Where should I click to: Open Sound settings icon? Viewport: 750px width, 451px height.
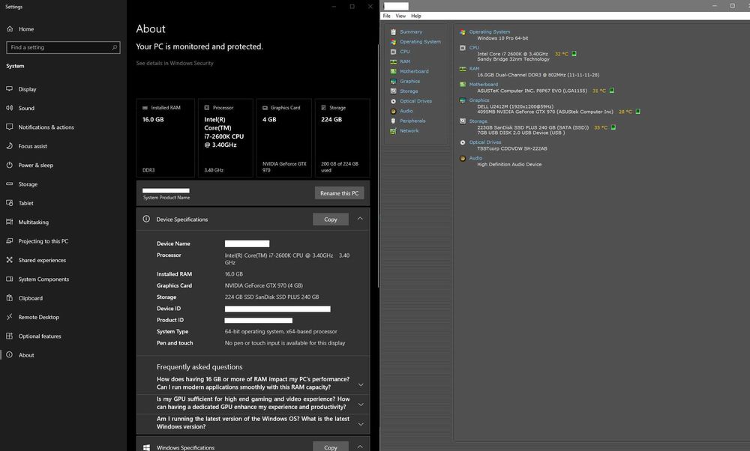[10, 108]
